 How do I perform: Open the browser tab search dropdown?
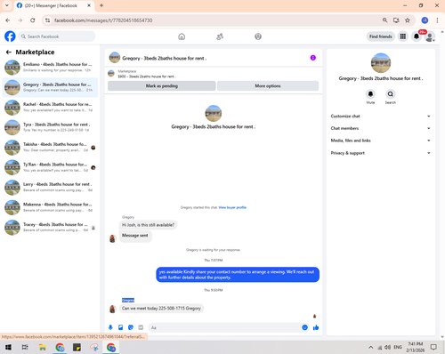(x=7, y=5)
